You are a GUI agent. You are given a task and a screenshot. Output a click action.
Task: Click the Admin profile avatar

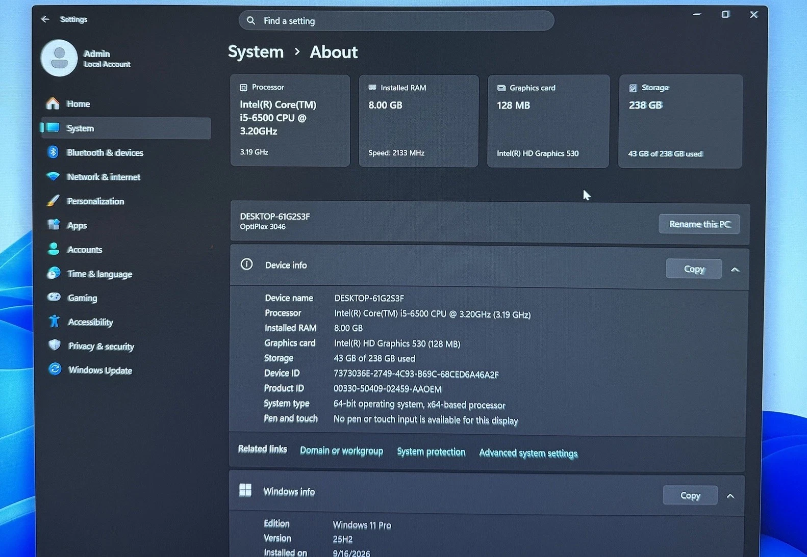59,58
